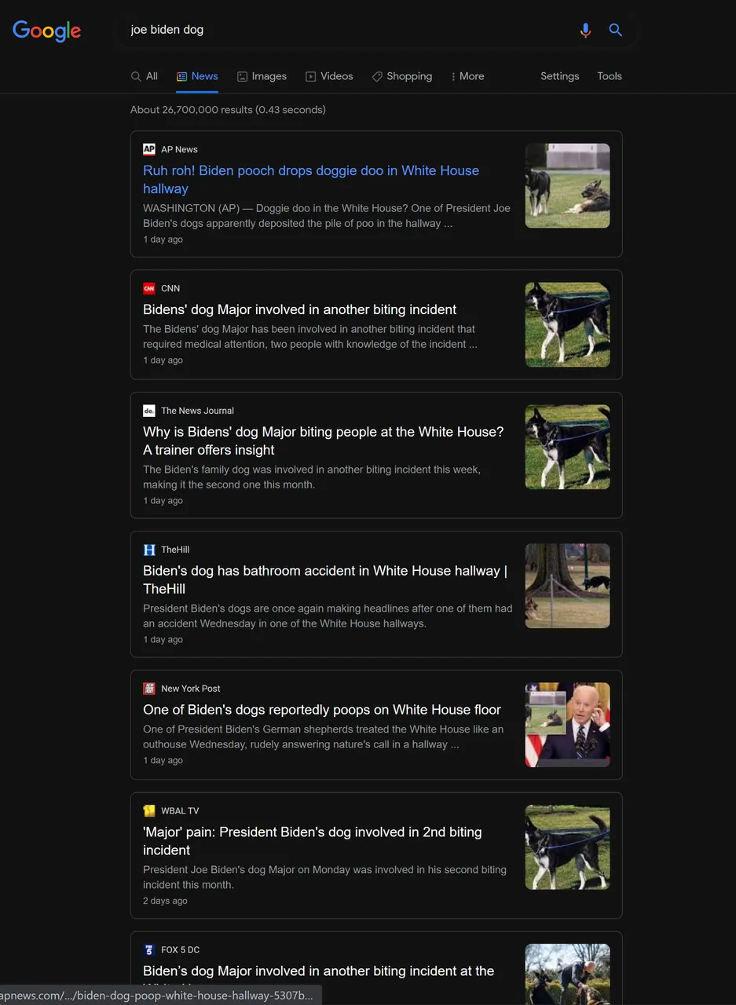Click the AP News source icon
Viewport: 736px width, 1005px height.
(149, 149)
